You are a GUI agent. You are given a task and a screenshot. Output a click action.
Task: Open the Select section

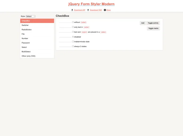(37, 47)
